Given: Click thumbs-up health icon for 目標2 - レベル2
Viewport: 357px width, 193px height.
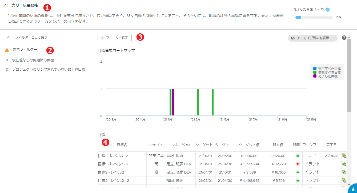Looking at the screenshot, I should tap(298, 172).
